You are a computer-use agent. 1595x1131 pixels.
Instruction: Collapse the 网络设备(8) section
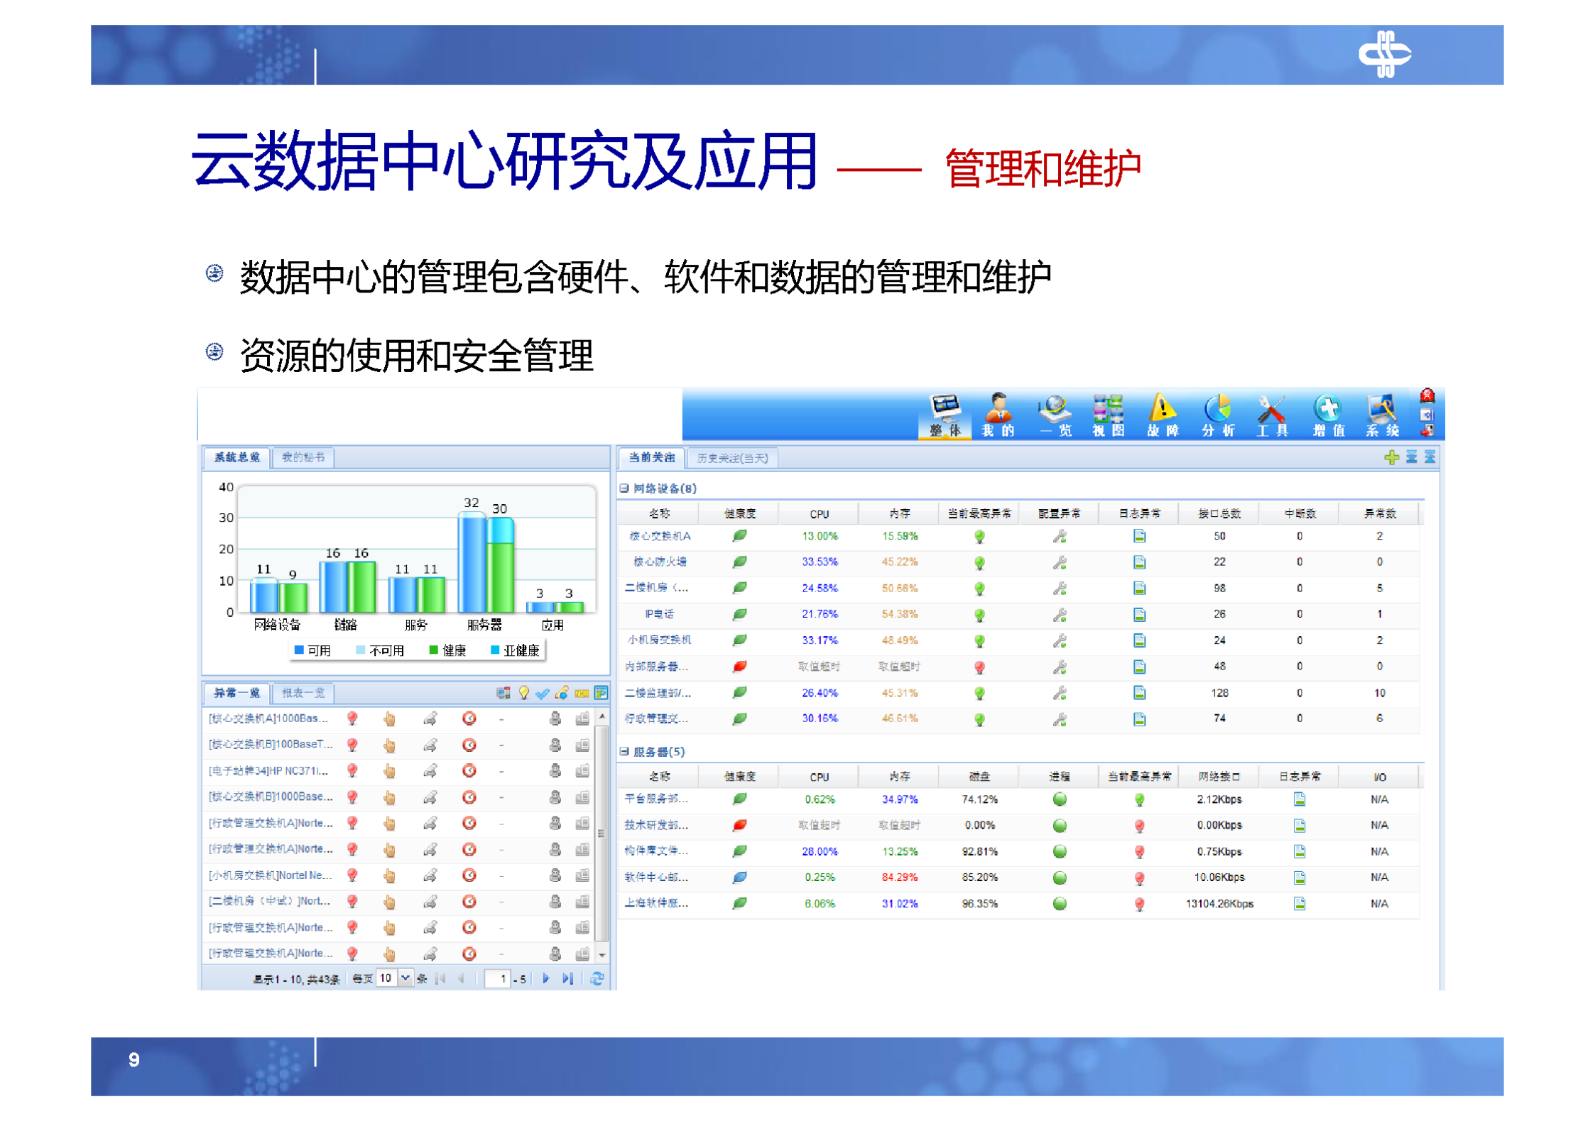click(x=624, y=488)
